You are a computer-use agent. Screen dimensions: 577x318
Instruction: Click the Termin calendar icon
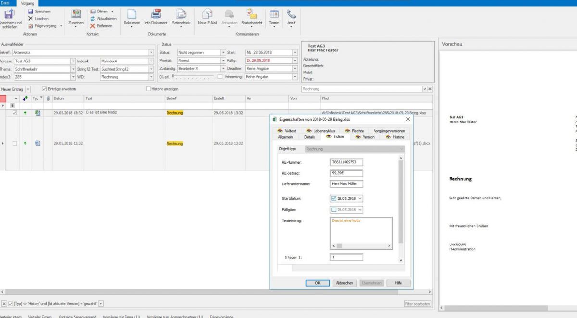(274, 14)
